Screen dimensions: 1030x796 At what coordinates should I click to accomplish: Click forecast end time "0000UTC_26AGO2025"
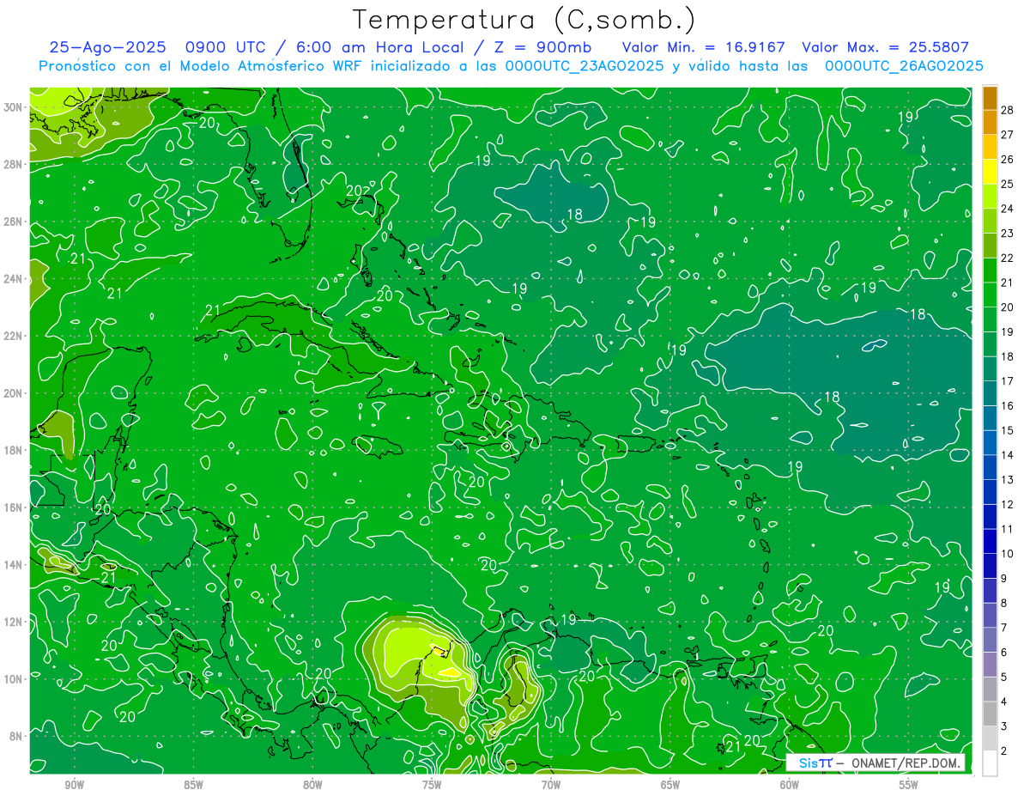click(904, 66)
